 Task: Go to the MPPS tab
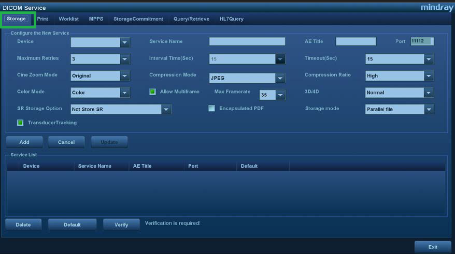point(96,19)
